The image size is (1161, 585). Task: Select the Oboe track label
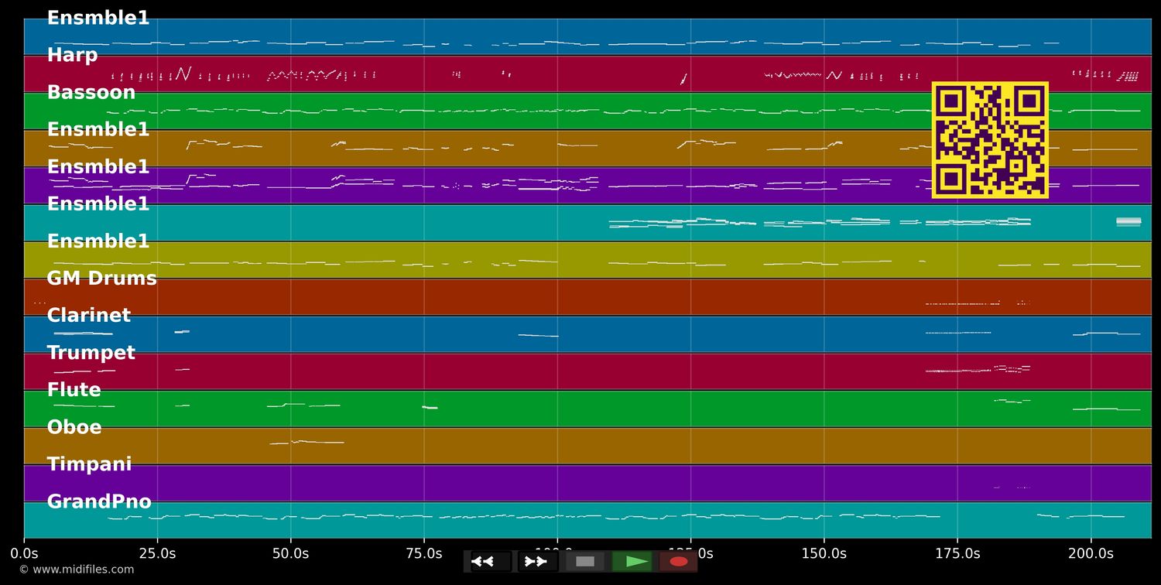coord(74,427)
